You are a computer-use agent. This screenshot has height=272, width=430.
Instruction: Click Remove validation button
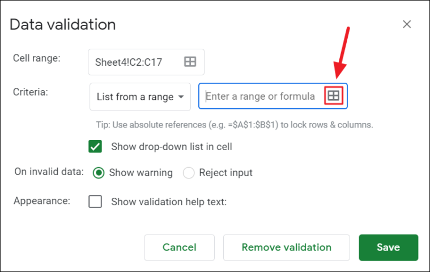tap(286, 247)
